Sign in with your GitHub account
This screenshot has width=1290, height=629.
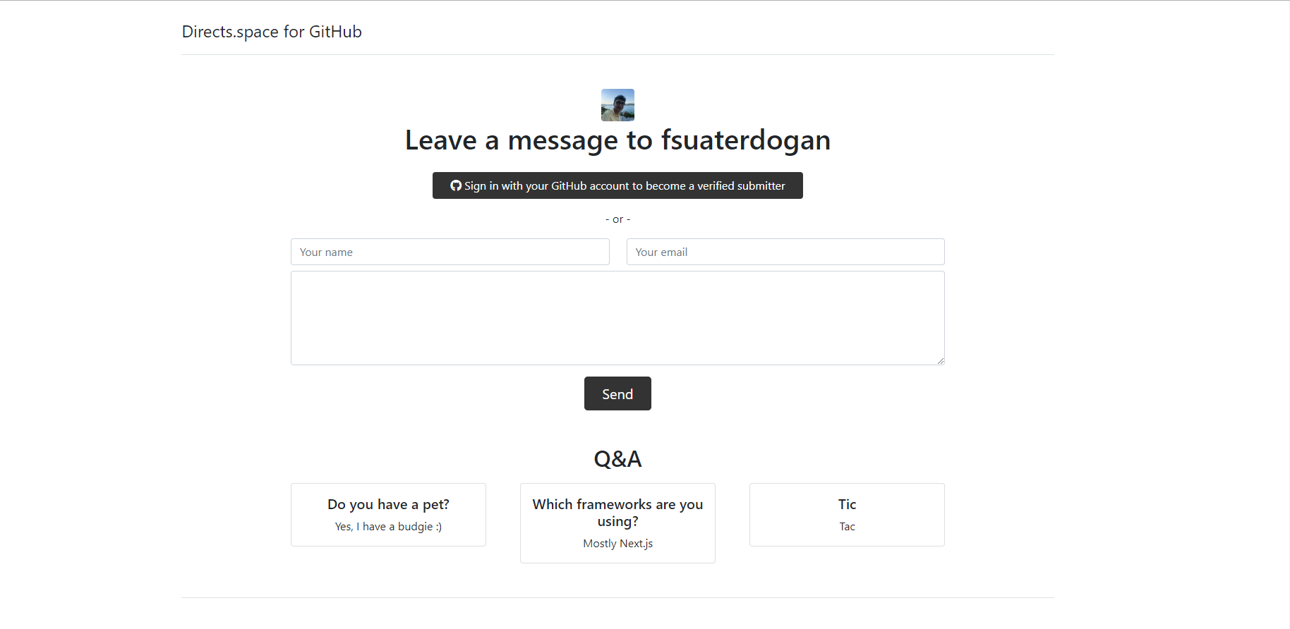(617, 185)
